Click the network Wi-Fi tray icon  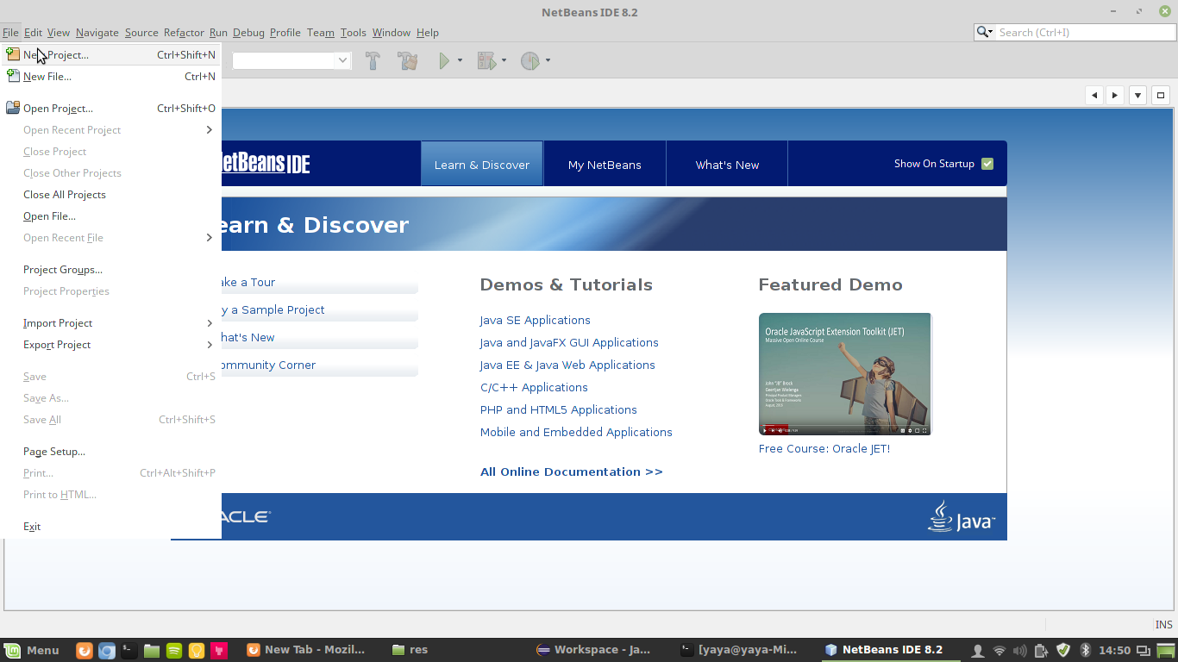[999, 651]
